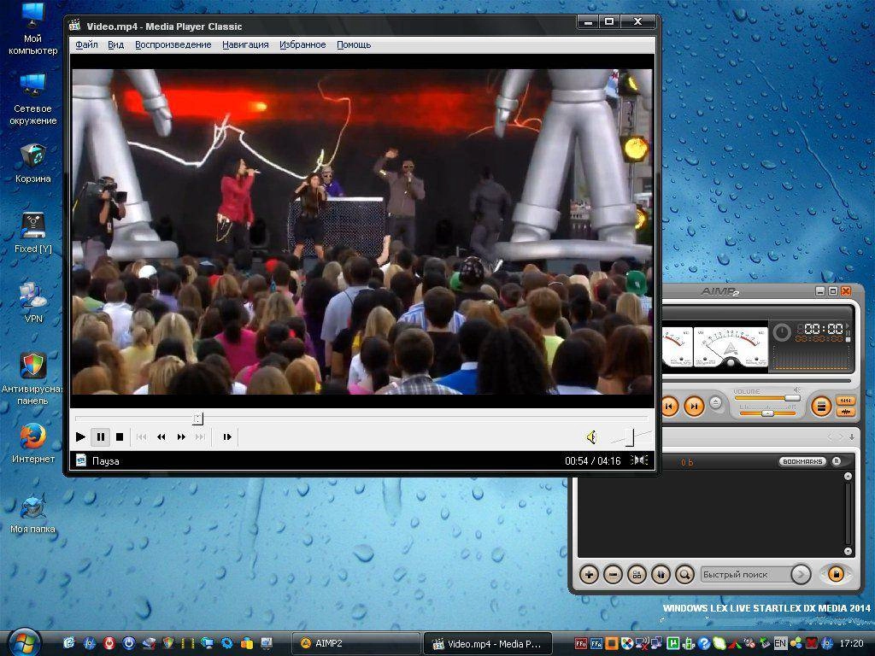Click the paused video frame

pyautogui.click(x=362, y=231)
